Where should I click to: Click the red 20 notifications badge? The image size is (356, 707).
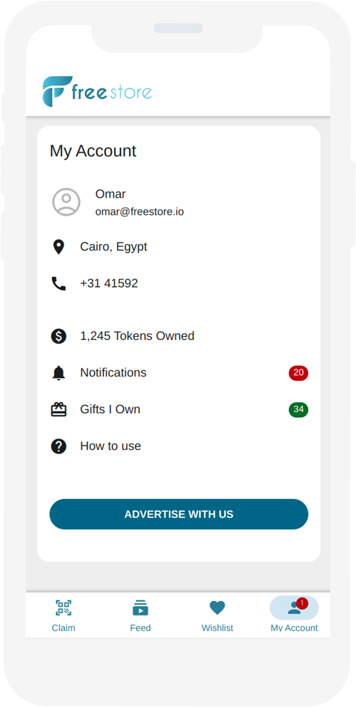click(x=298, y=373)
